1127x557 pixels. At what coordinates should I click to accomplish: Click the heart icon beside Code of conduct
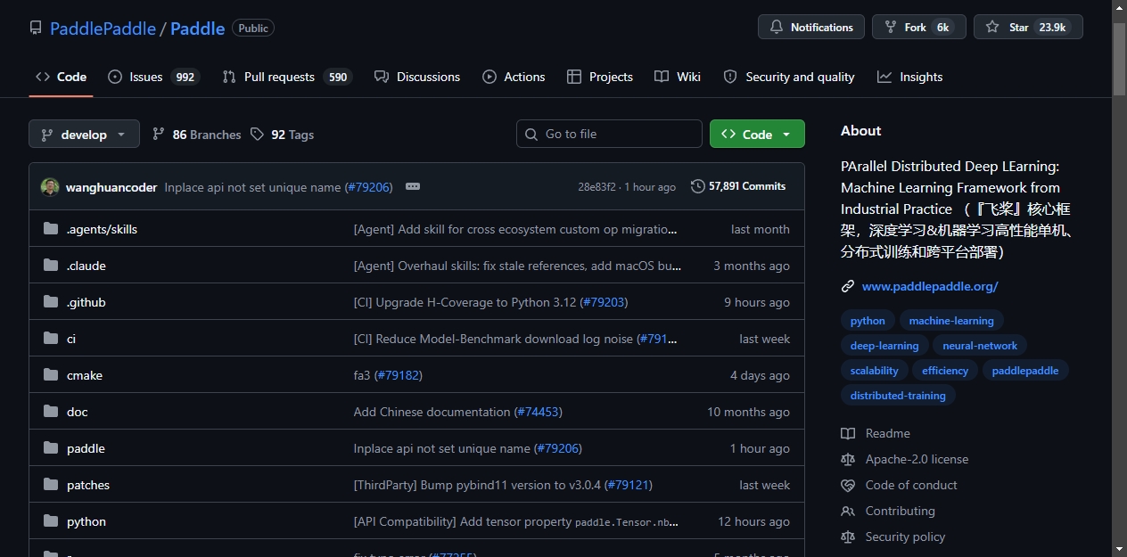848,485
